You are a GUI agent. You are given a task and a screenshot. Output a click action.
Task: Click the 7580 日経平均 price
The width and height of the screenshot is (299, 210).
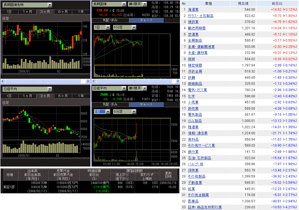pyautogui.click(x=104, y=95)
